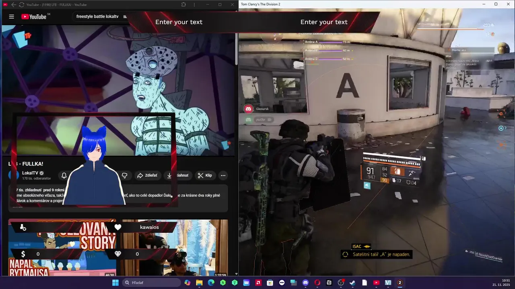Open LokalTV channel avatar
The height and width of the screenshot is (289, 515).
click(14, 175)
